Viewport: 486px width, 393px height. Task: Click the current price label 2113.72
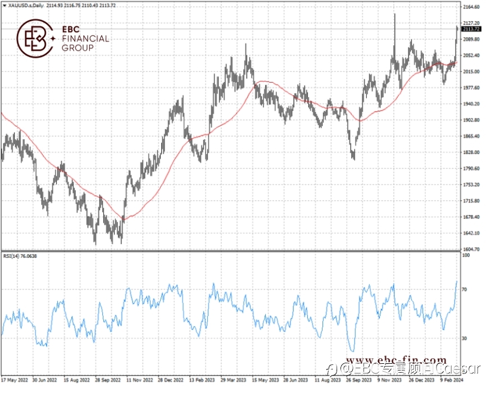tap(471, 29)
